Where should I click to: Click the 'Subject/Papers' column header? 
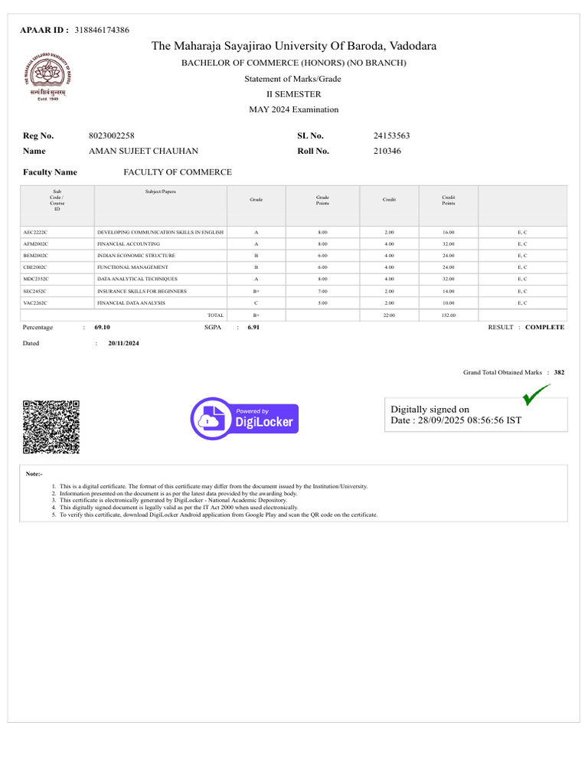point(161,191)
